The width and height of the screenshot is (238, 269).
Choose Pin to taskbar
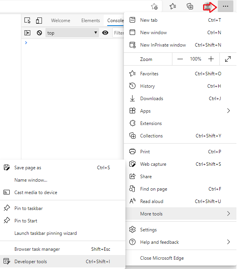point(63,208)
